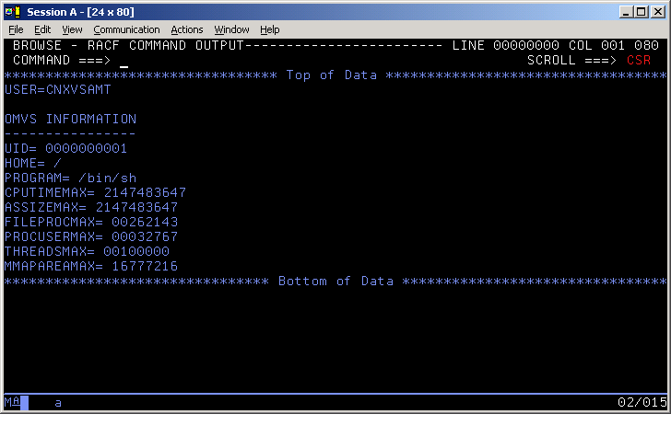This screenshot has width=671, height=437.
Task: Open the Help menu
Action: tap(269, 29)
